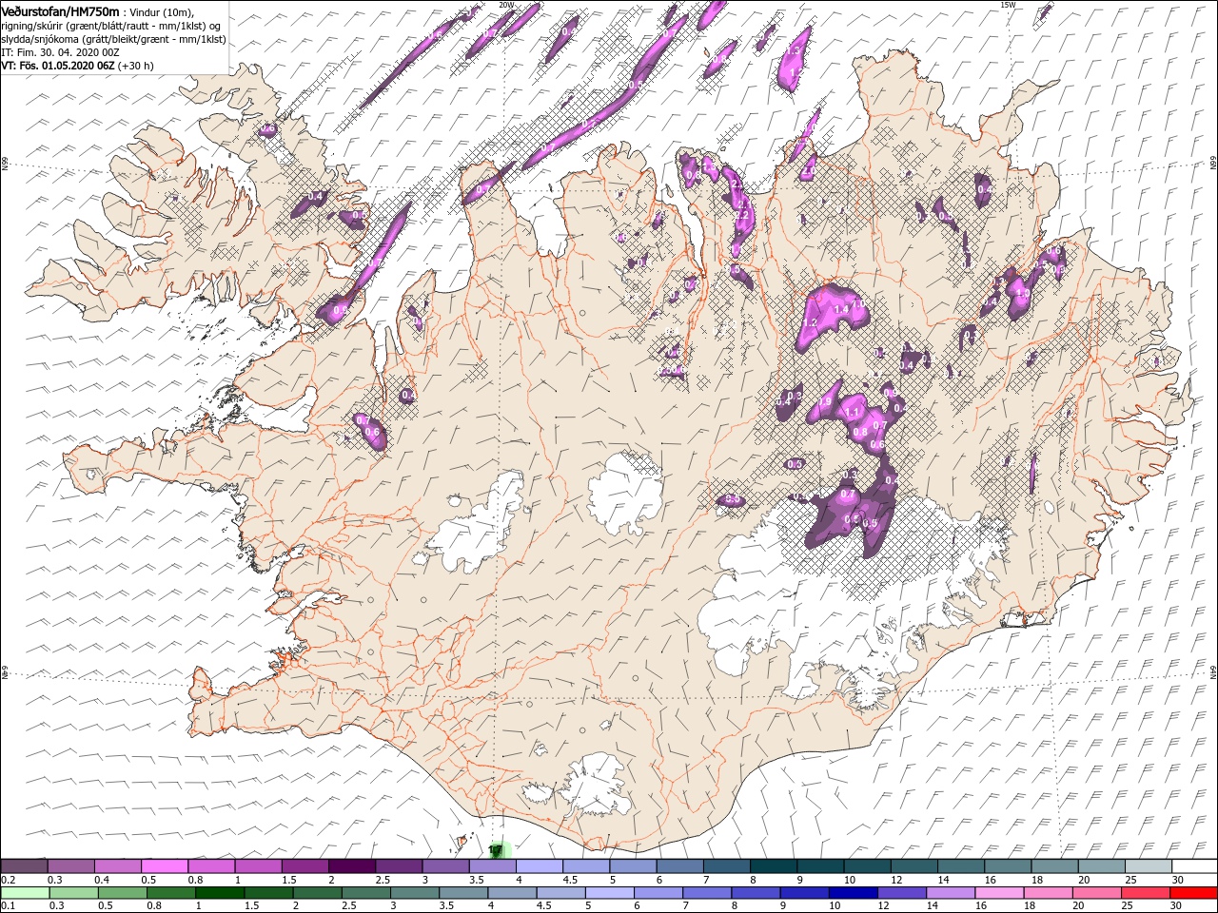The width and height of the screenshot is (1218, 913).
Task: Click the 'slydda/snjókoma' legend description line
Action: 113,39
